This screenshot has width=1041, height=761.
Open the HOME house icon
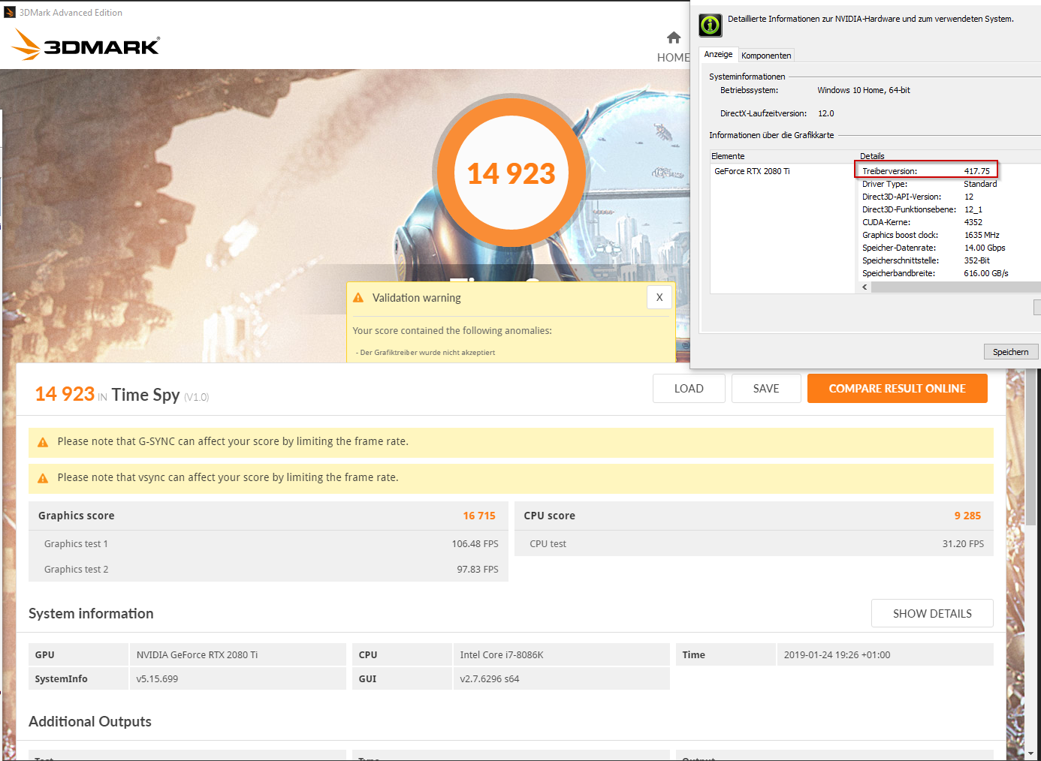click(674, 38)
